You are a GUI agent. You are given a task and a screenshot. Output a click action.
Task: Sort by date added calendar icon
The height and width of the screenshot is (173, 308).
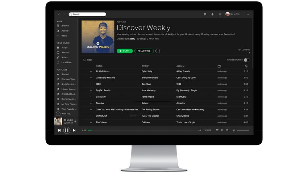tap(219, 66)
